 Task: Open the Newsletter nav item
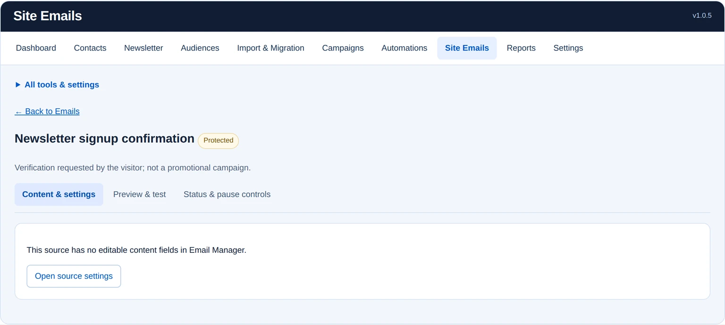pyautogui.click(x=143, y=48)
